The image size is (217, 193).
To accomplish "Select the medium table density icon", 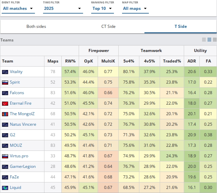I will (x=209, y=40).
